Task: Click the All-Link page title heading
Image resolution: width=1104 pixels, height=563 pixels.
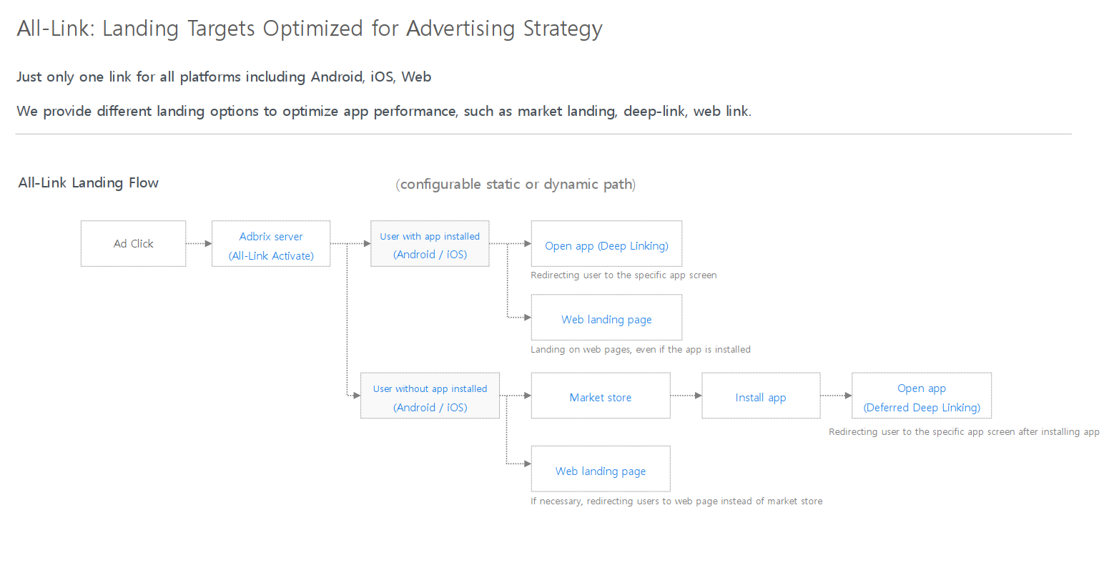Action: (x=310, y=29)
